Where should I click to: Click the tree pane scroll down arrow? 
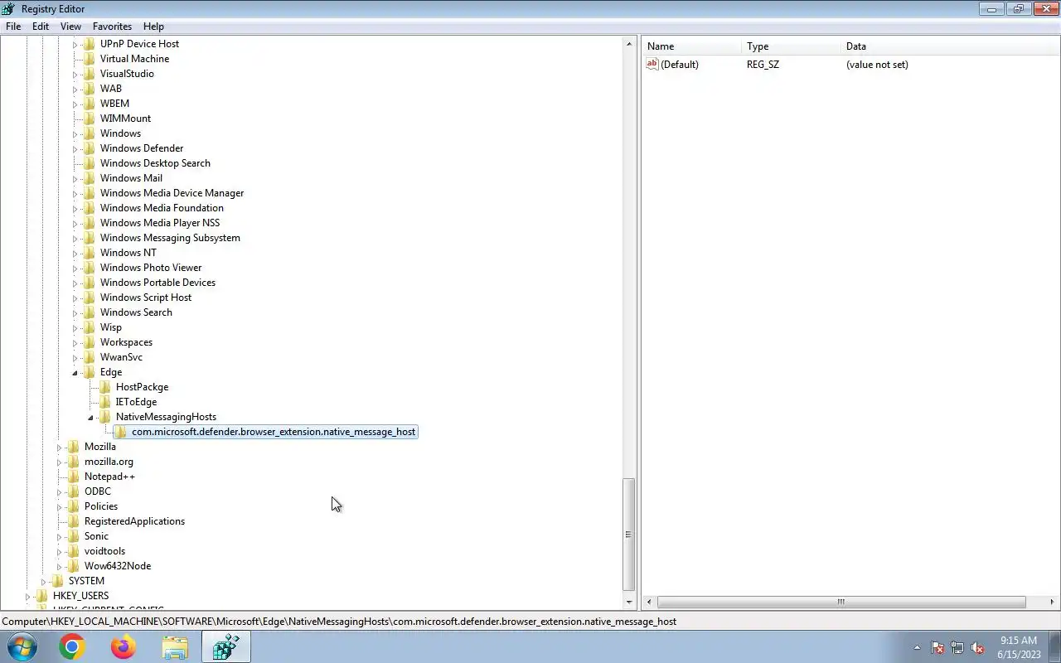pos(628,603)
